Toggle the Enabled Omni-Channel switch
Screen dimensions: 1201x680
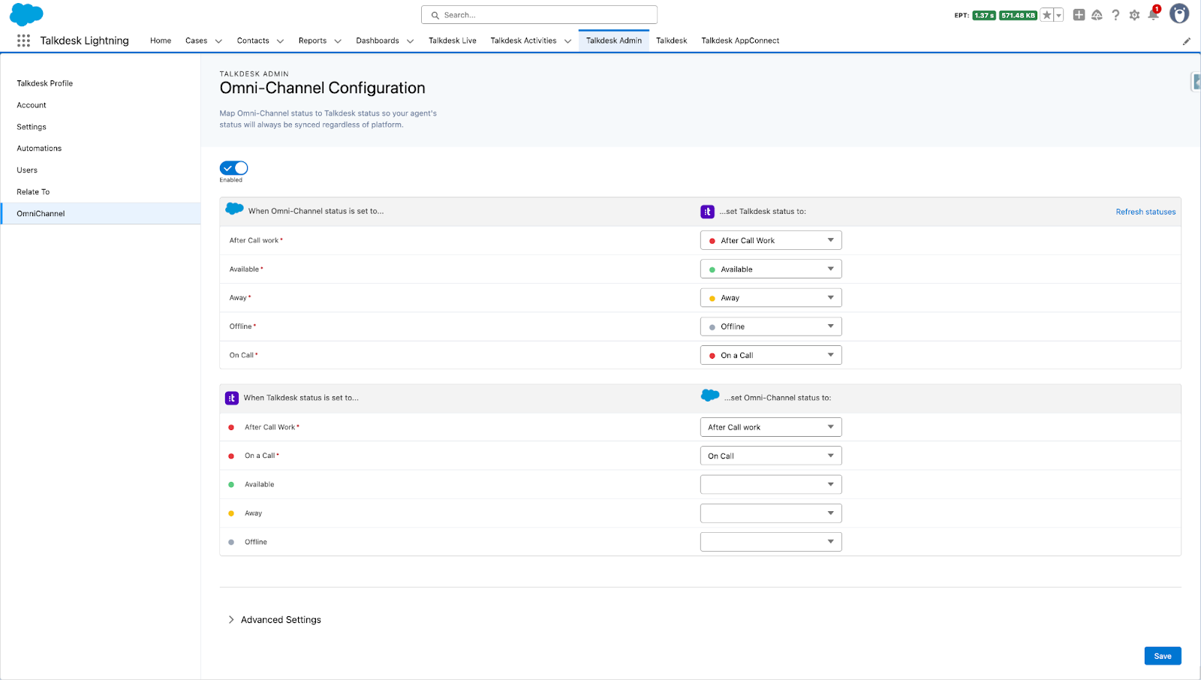tap(233, 168)
